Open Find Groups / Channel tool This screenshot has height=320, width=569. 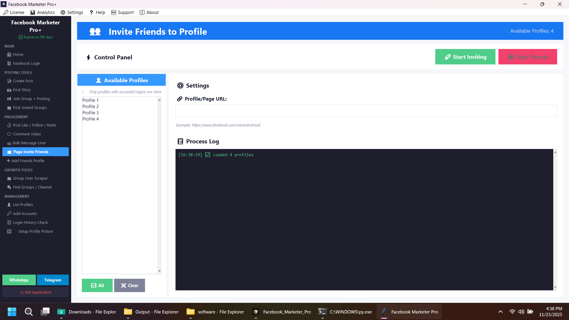point(31,187)
